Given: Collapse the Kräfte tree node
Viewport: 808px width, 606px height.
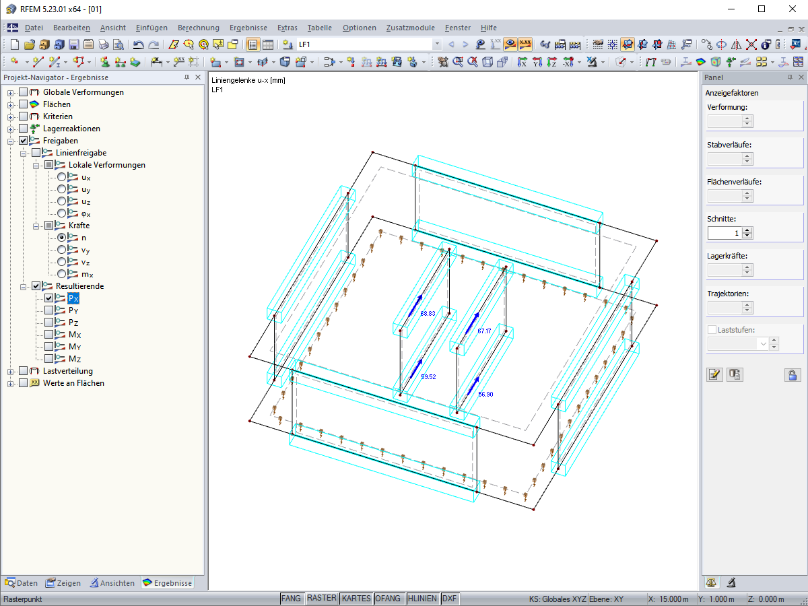Looking at the screenshot, I should (36, 226).
